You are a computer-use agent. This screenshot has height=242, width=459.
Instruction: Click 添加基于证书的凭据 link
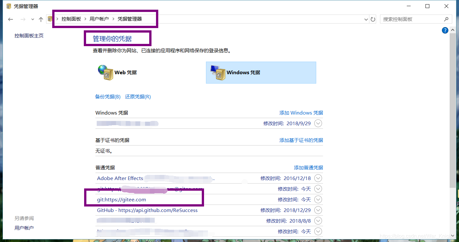click(x=301, y=140)
